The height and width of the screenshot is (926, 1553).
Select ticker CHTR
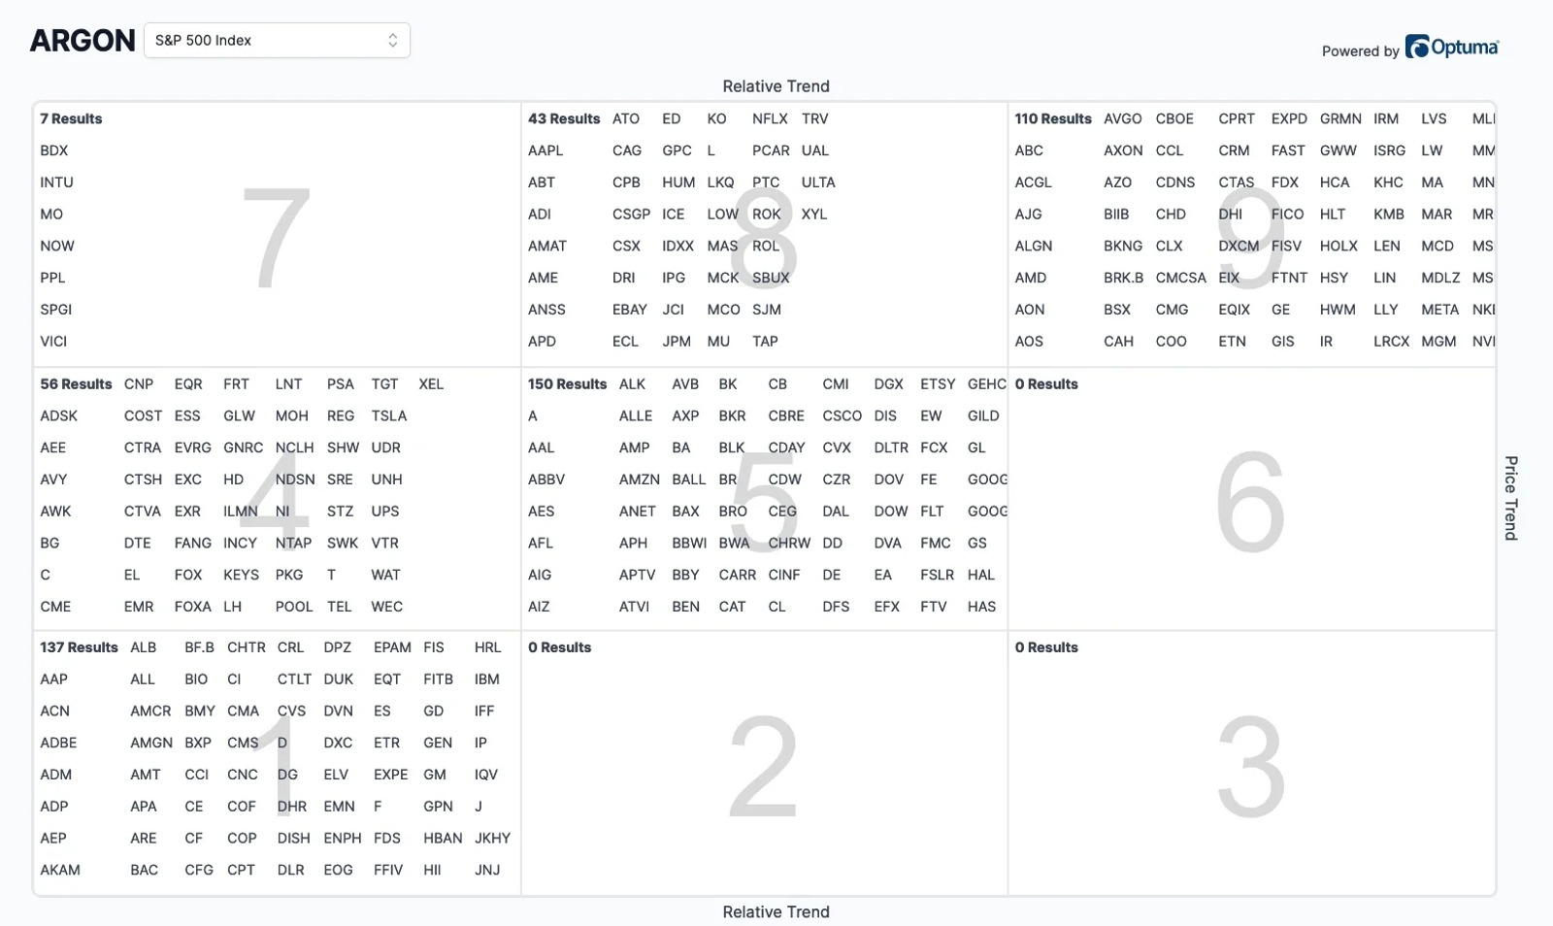click(x=247, y=647)
